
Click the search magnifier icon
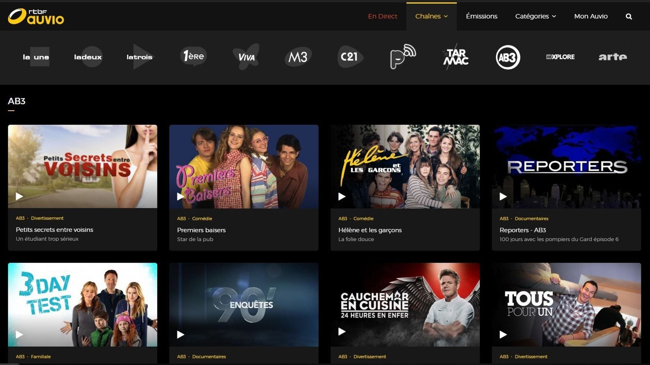[629, 16]
